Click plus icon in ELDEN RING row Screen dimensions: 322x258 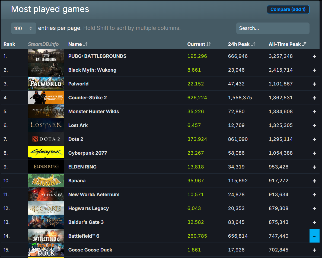point(314,167)
